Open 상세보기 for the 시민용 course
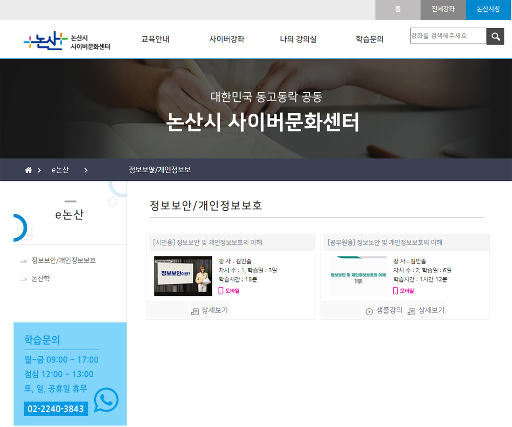The image size is (512, 427). click(x=209, y=310)
